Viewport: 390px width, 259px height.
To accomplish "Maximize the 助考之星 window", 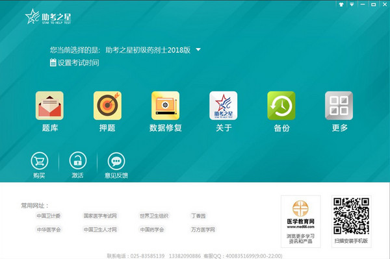I will [x=373, y=5].
